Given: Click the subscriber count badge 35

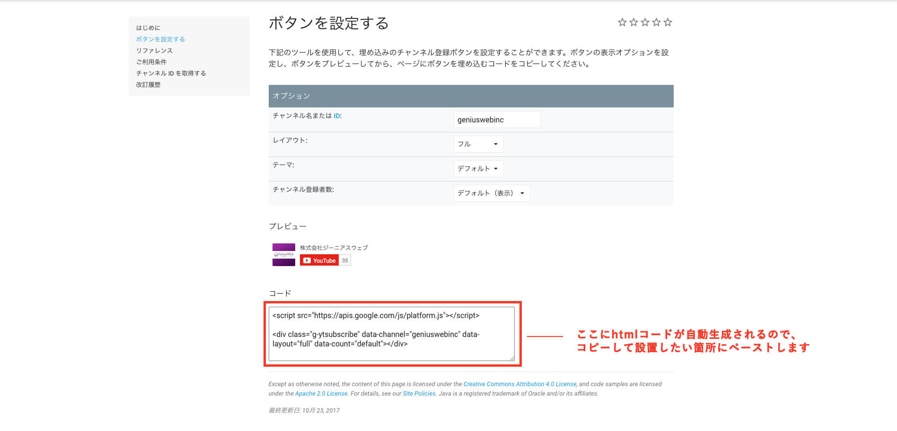Looking at the screenshot, I should click(345, 260).
